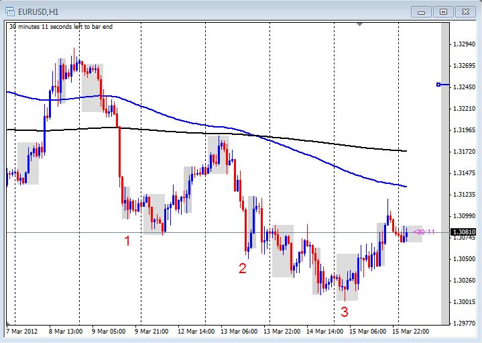Viewport: 482px width, 343px height.
Task: Click the 9 Mar 21:00 time label
Action: [152, 332]
